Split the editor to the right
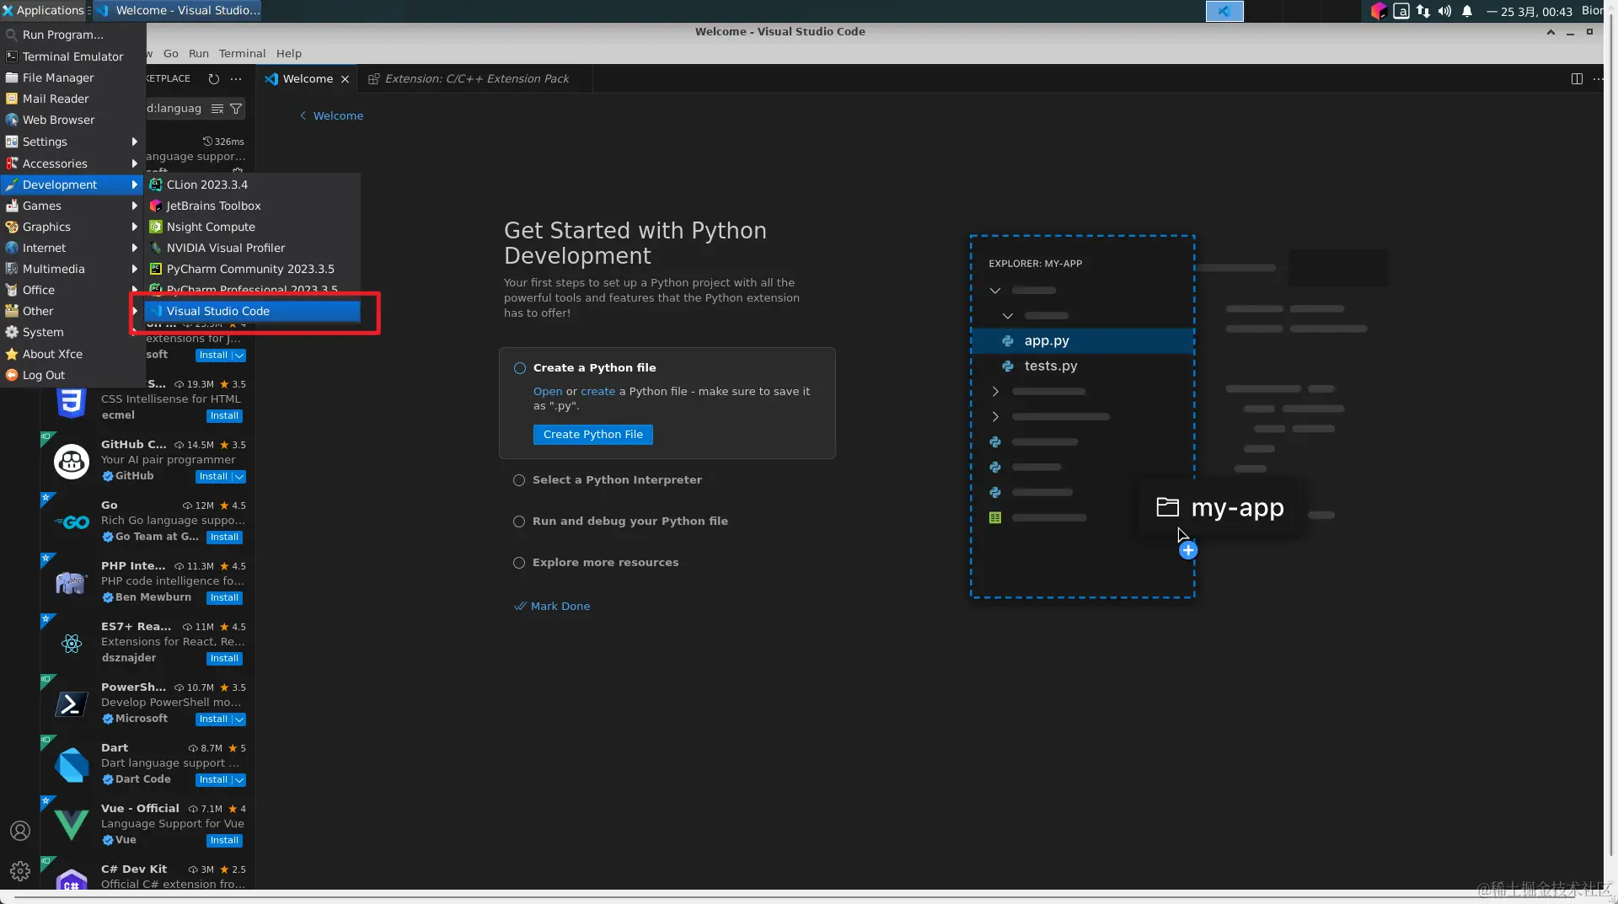1618x904 pixels. (x=1577, y=79)
